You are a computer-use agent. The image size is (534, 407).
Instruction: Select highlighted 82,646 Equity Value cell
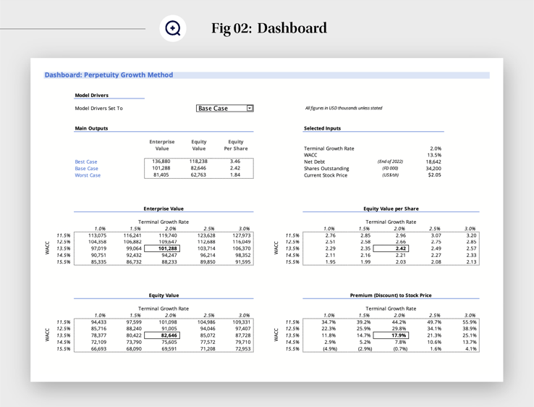pos(169,335)
